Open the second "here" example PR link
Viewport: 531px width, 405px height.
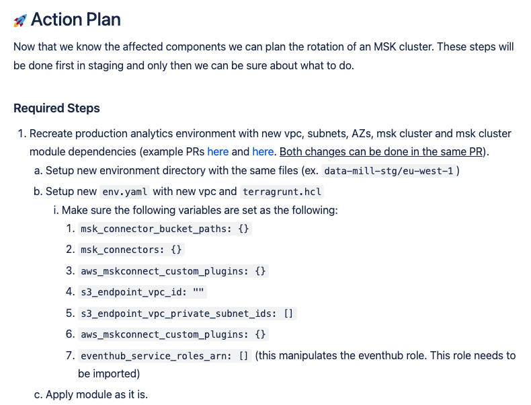pyautogui.click(x=263, y=152)
